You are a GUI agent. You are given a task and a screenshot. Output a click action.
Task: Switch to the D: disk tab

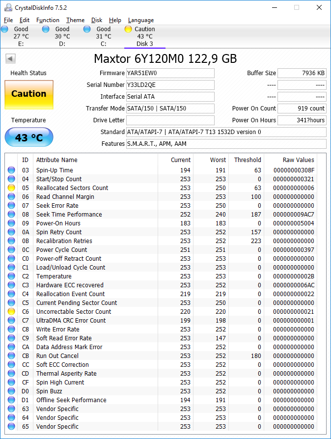(62, 36)
